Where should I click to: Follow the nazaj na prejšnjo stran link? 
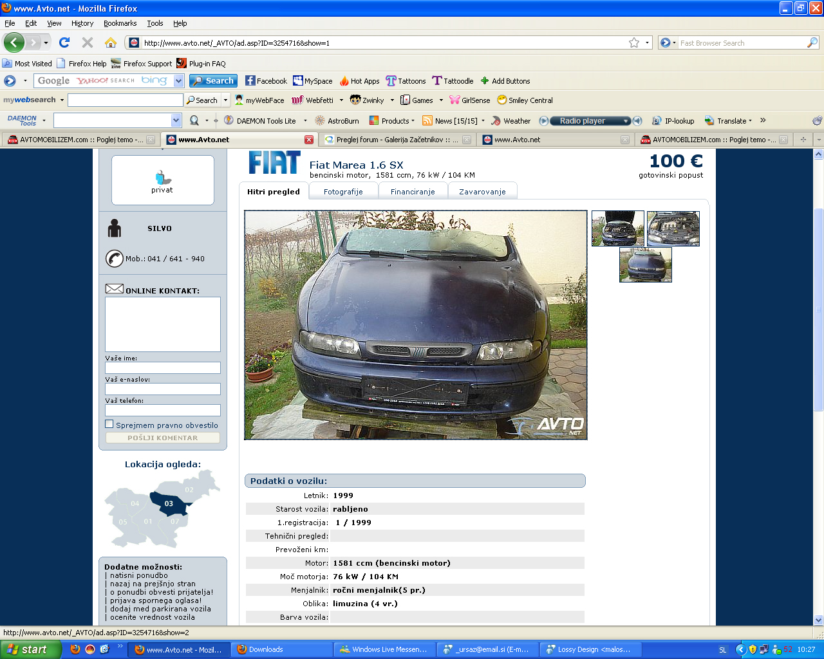coord(153,584)
